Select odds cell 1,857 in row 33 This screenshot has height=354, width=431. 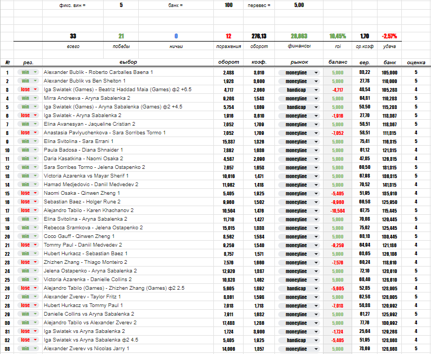259,349
